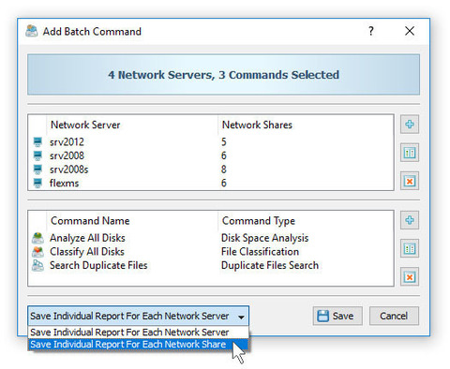The image size is (450, 369).
Task: Select the flexms server row
Action: (211, 183)
